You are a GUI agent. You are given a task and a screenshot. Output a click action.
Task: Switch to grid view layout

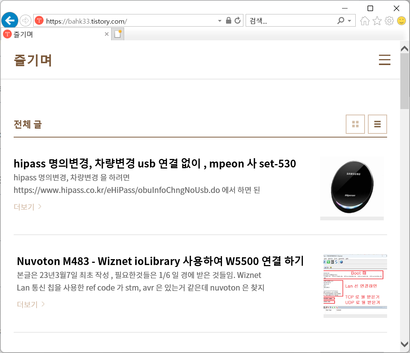click(355, 124)
